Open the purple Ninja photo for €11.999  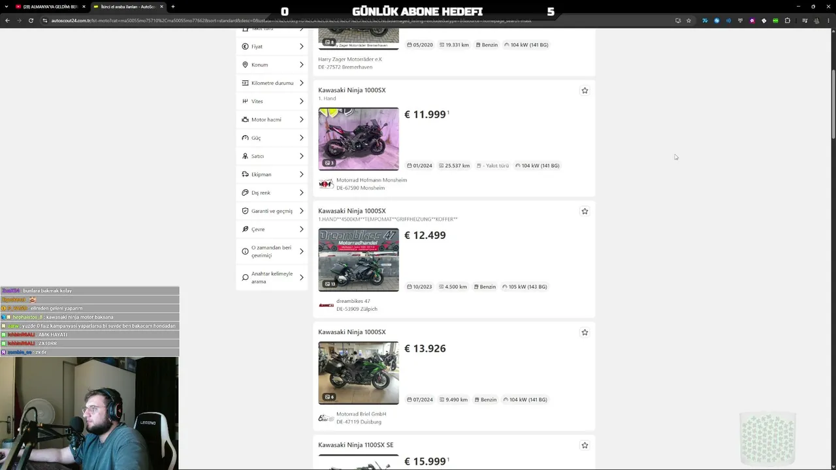coord(359,139)
